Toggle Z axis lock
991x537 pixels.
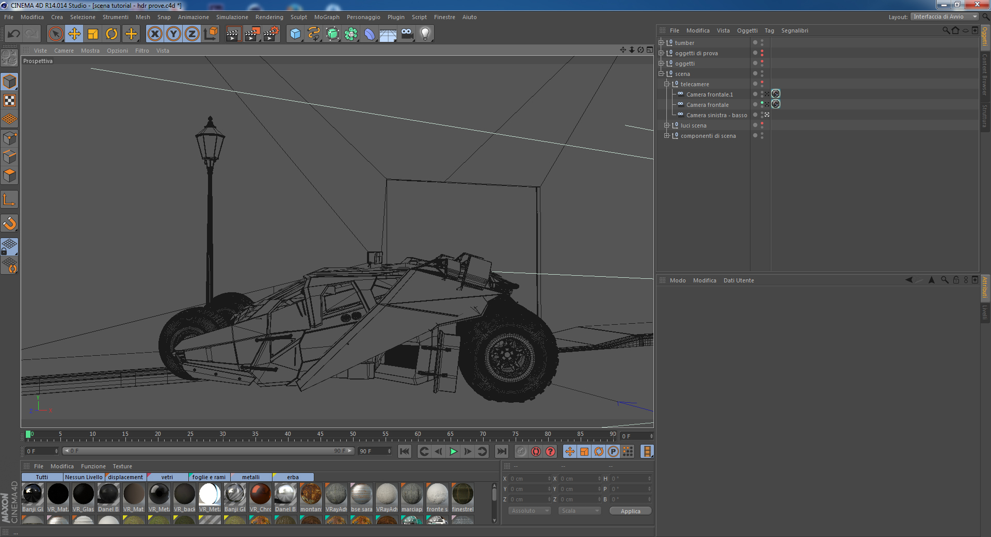tap(192, 34)
